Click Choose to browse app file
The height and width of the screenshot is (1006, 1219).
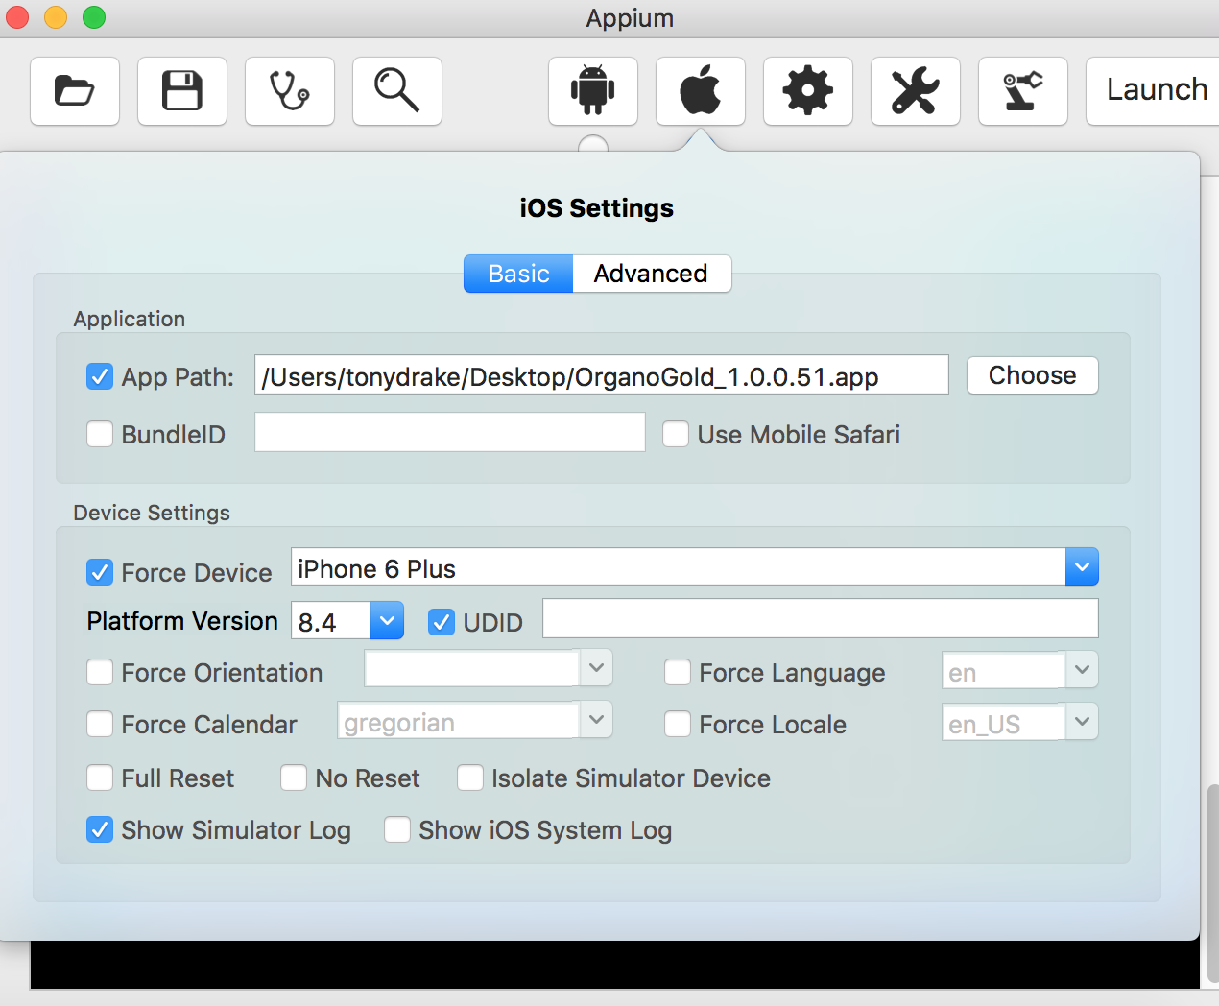1033,375
